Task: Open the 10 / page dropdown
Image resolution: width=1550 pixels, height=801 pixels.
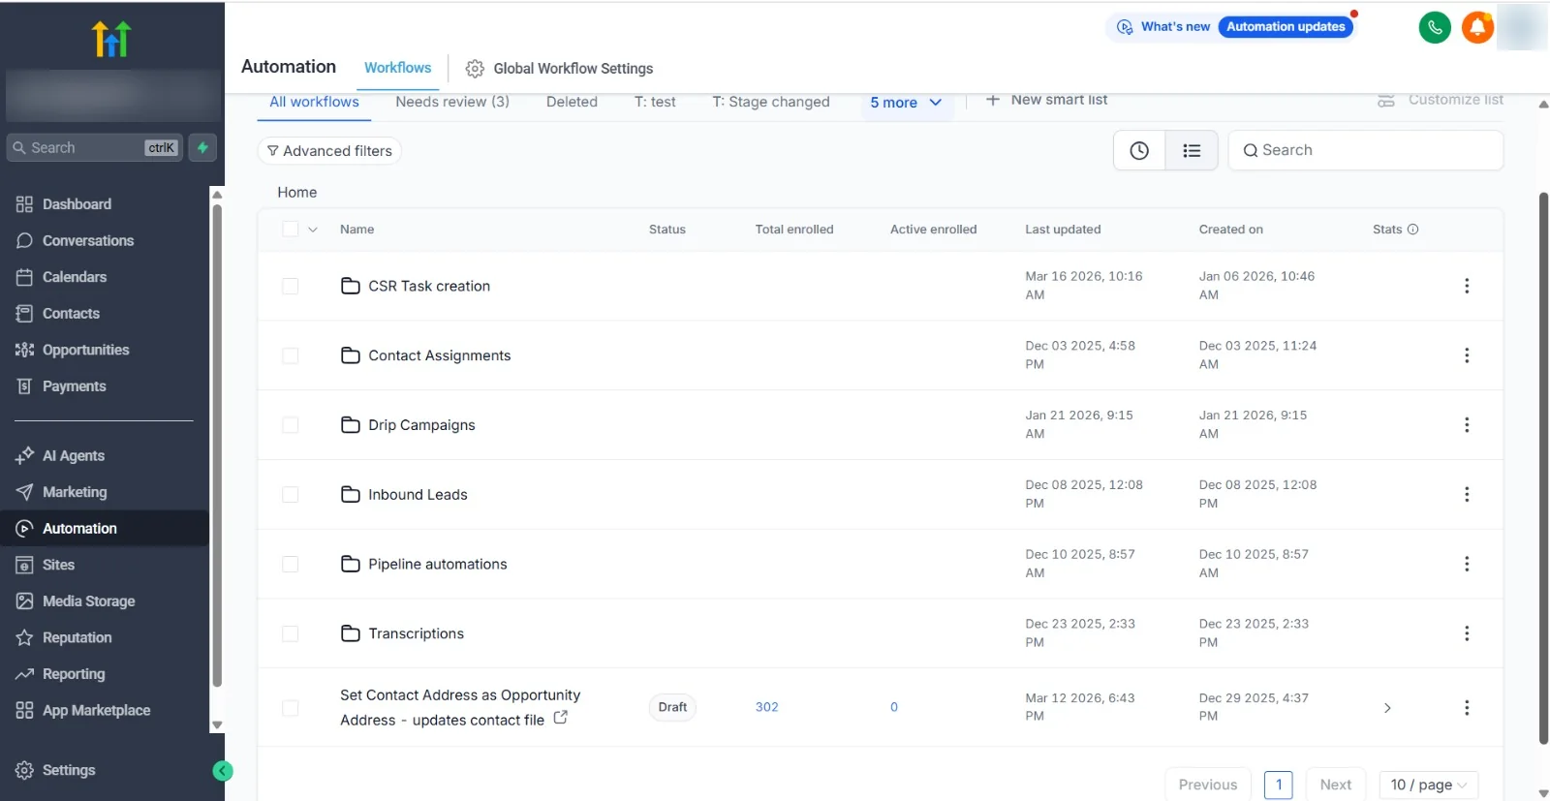Action: tap(1428, 785)
